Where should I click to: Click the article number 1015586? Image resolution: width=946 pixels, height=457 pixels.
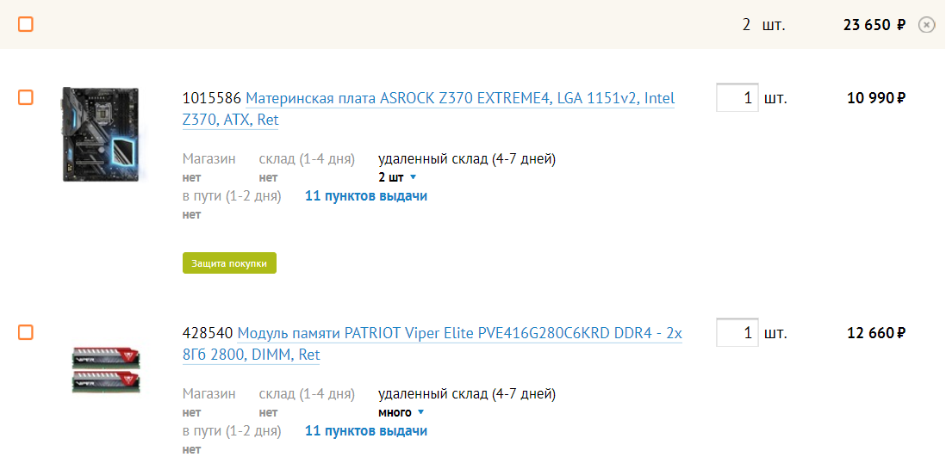(x=212, y=99)
